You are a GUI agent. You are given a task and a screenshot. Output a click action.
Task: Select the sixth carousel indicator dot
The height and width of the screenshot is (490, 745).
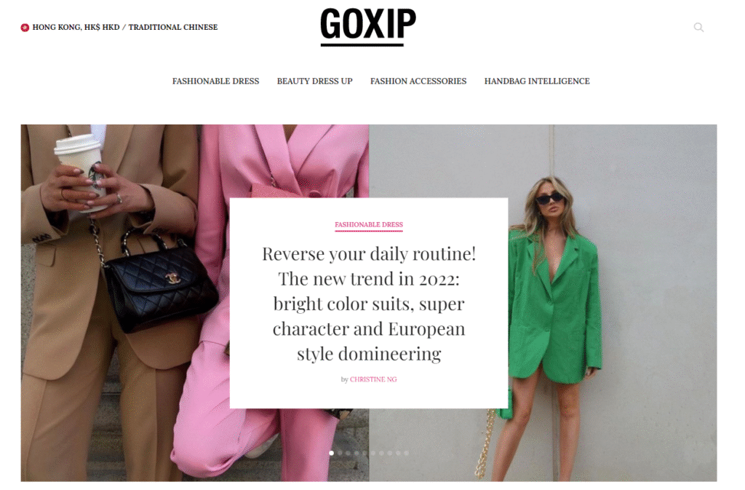pos(373,453)
